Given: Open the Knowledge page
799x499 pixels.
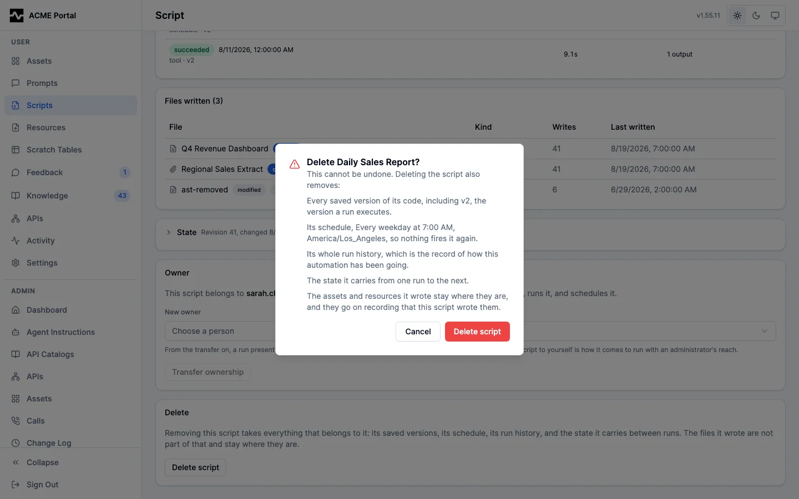Looking at the screenshot, I should click(70, 196).
